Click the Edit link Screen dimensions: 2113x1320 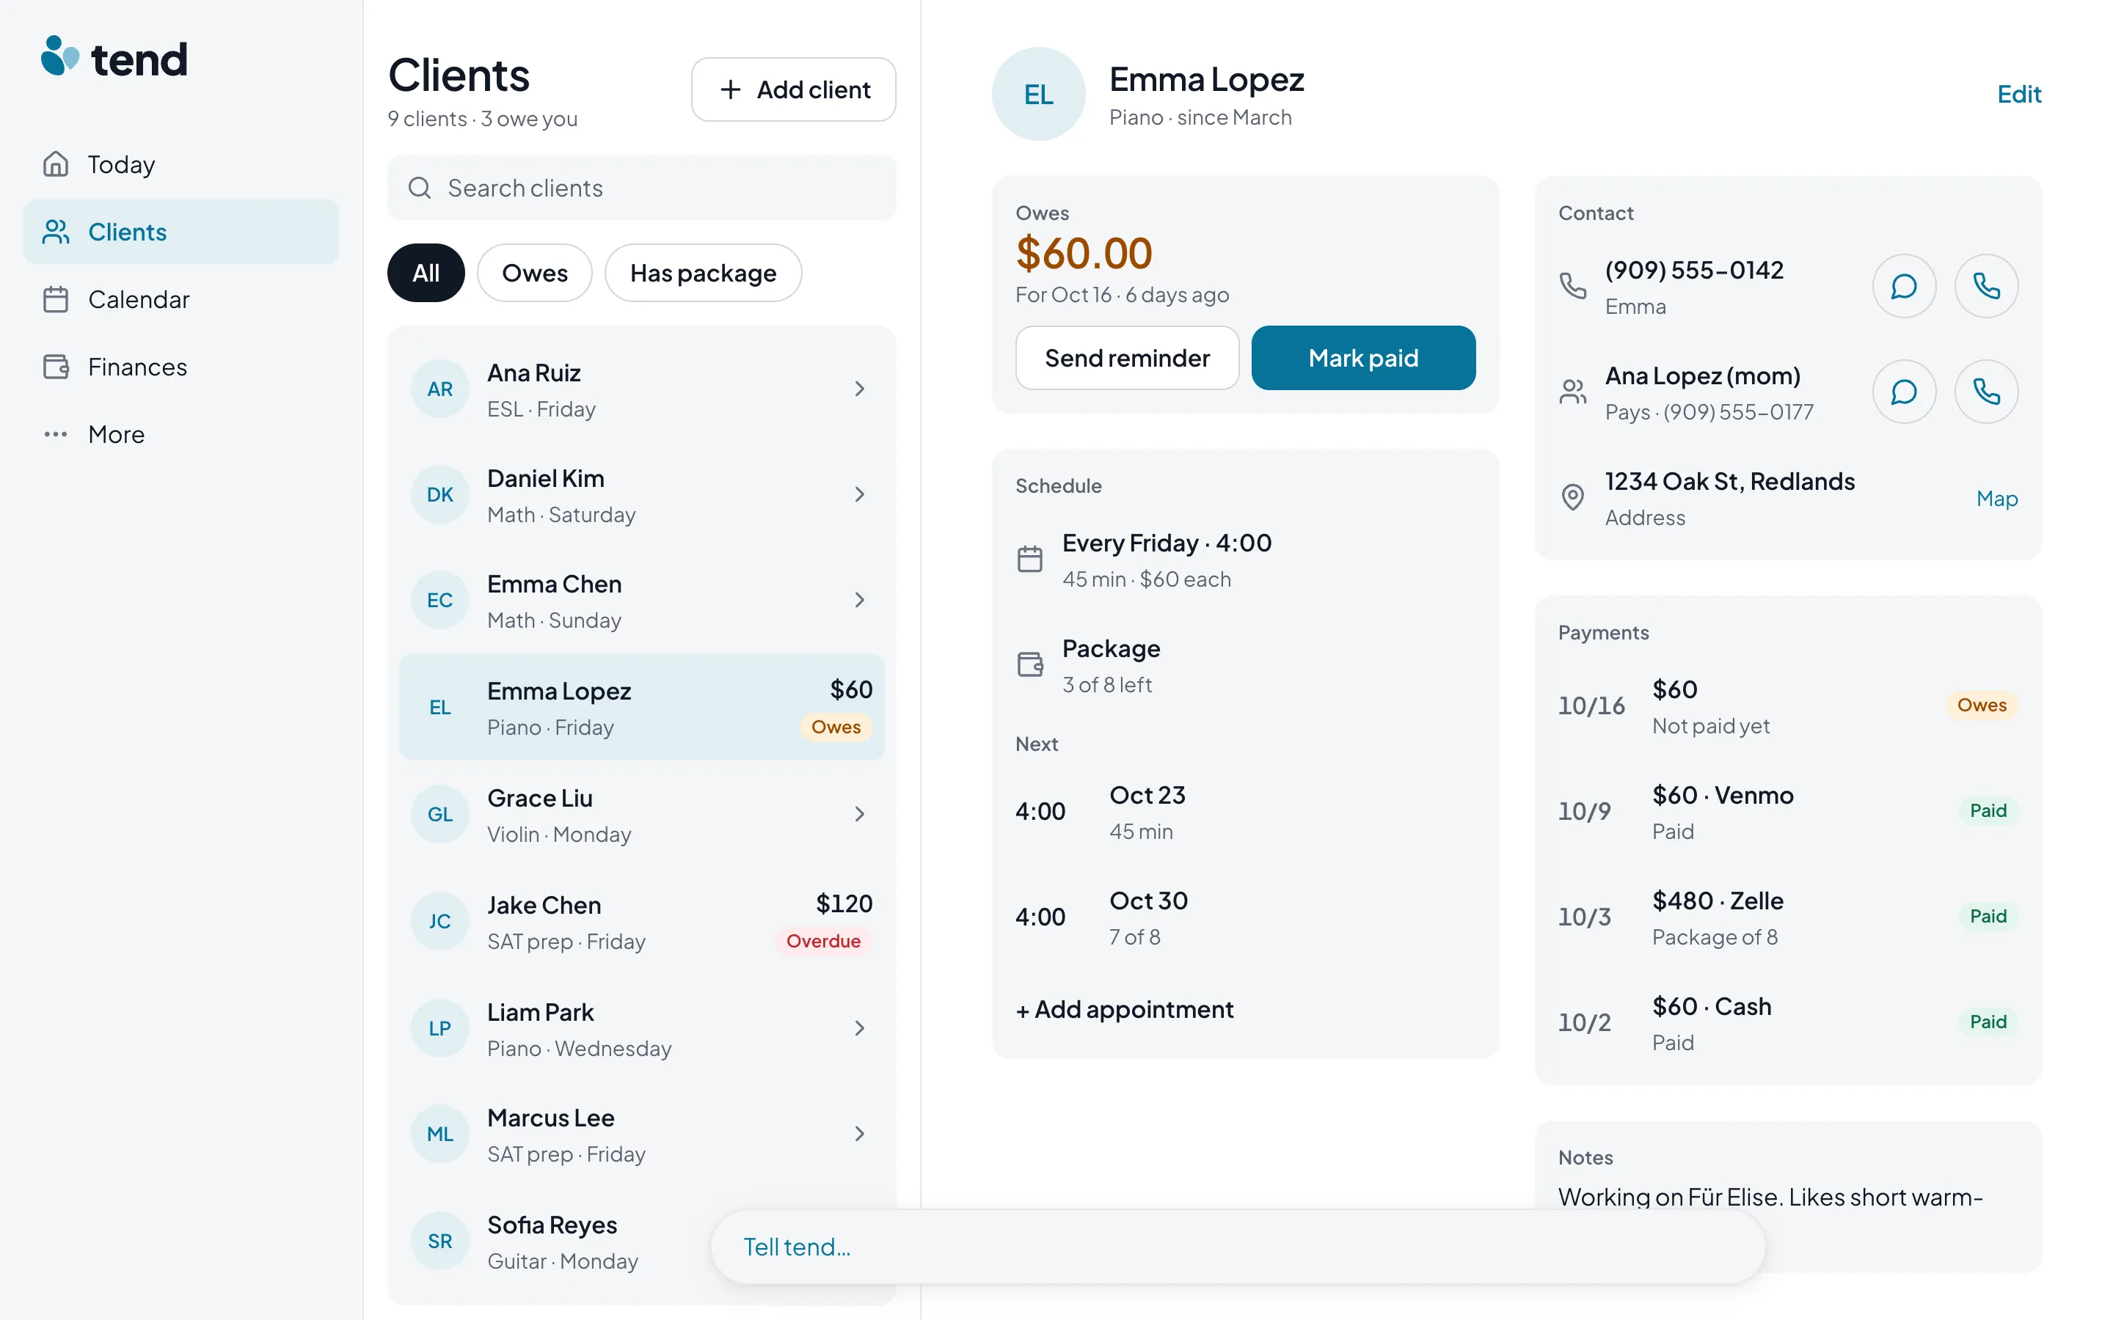click(2018, 93)
